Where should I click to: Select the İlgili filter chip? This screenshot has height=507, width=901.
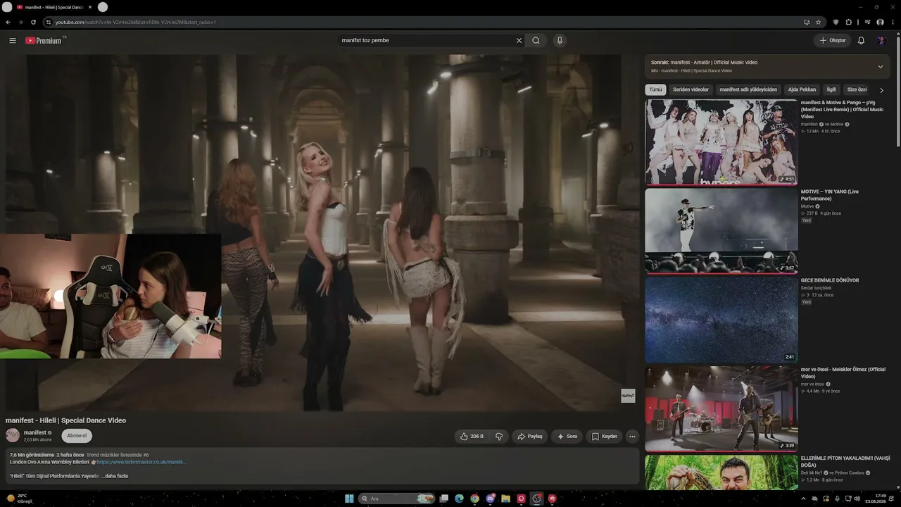831,90
